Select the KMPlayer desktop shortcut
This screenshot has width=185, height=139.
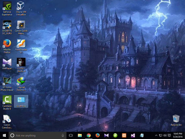click(7, 64)
